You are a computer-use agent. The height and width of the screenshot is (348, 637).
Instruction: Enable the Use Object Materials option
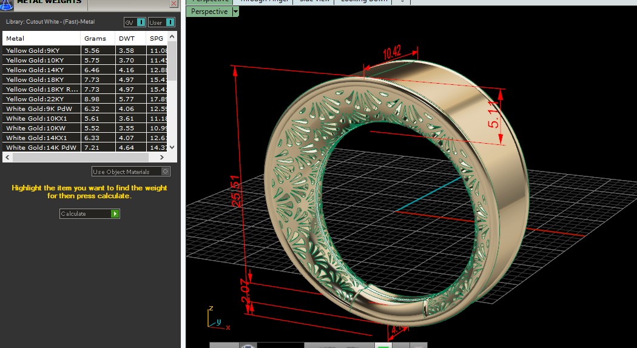166,172
